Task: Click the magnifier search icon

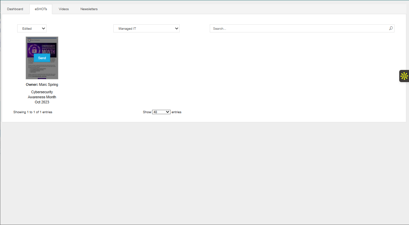Action: (391, 28)
